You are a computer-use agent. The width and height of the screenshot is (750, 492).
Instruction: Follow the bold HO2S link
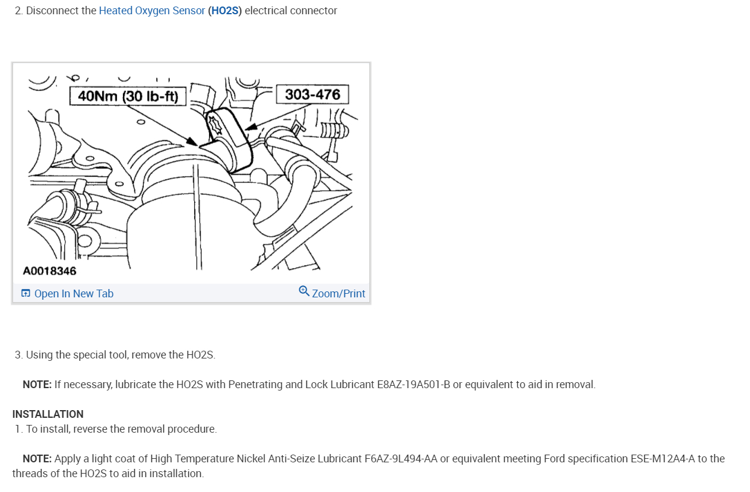224,11
